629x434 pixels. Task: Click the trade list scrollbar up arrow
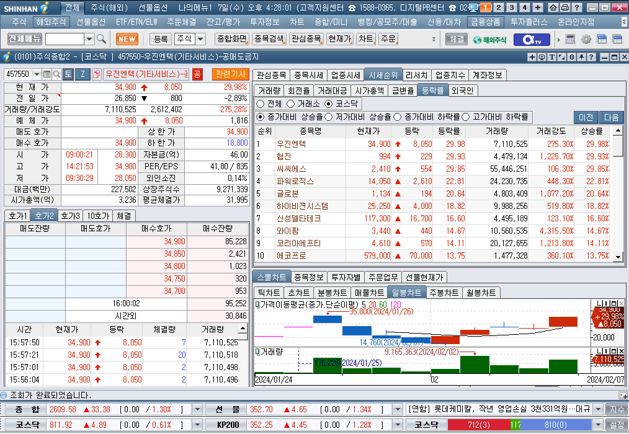click(243, 329)
